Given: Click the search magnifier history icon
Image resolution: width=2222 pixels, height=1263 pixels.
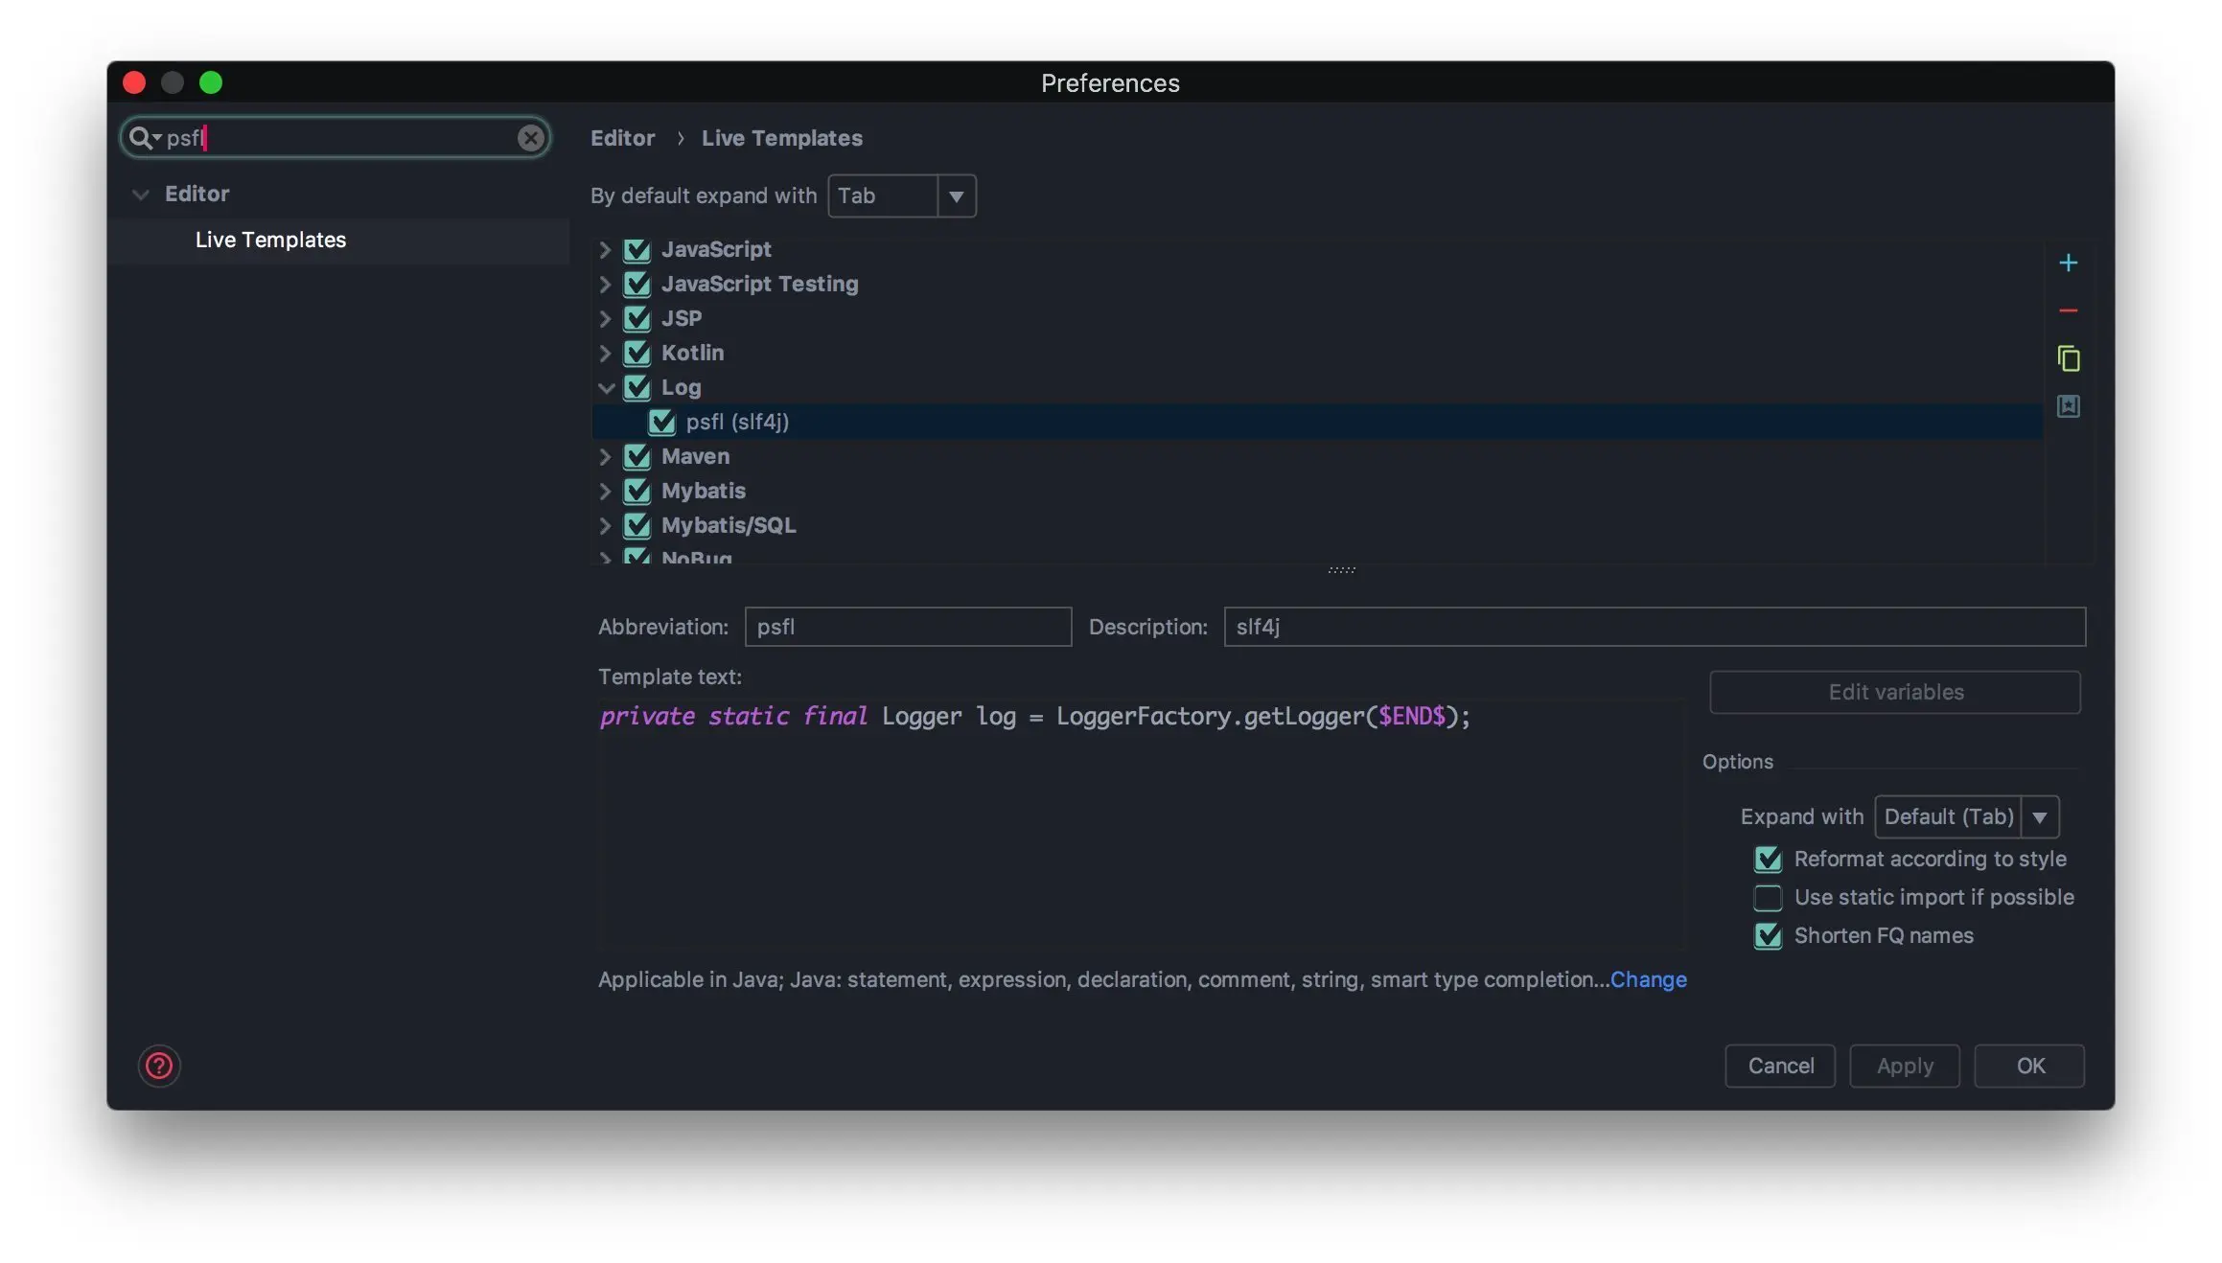Looking at the screenshot, I should (x=143, y=138).
